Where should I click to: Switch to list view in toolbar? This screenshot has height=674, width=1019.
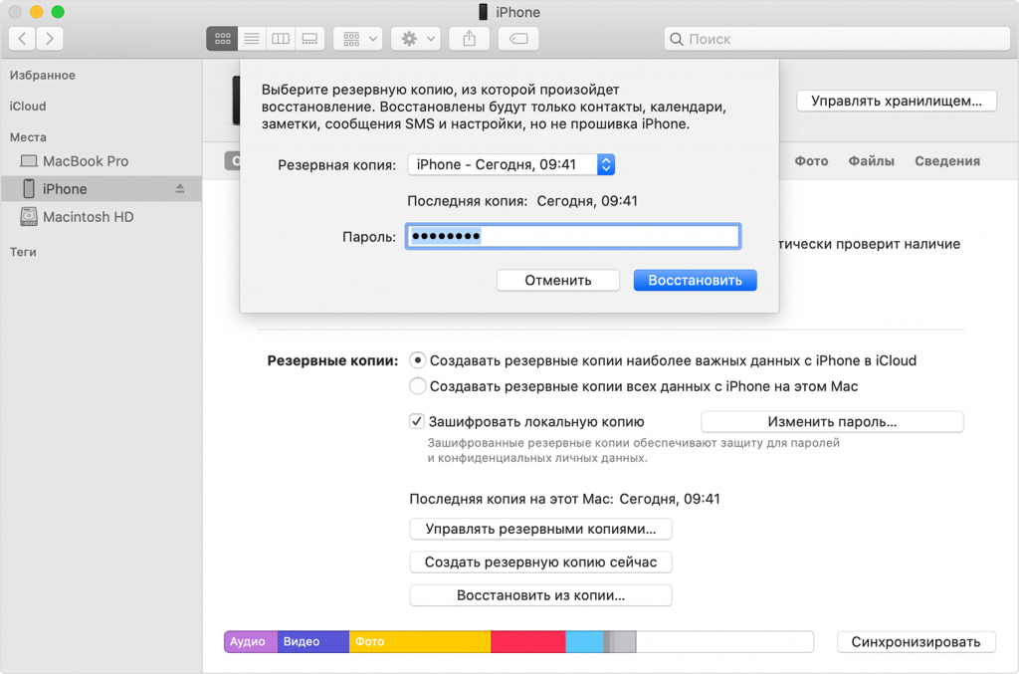click(x=251, y=39)
